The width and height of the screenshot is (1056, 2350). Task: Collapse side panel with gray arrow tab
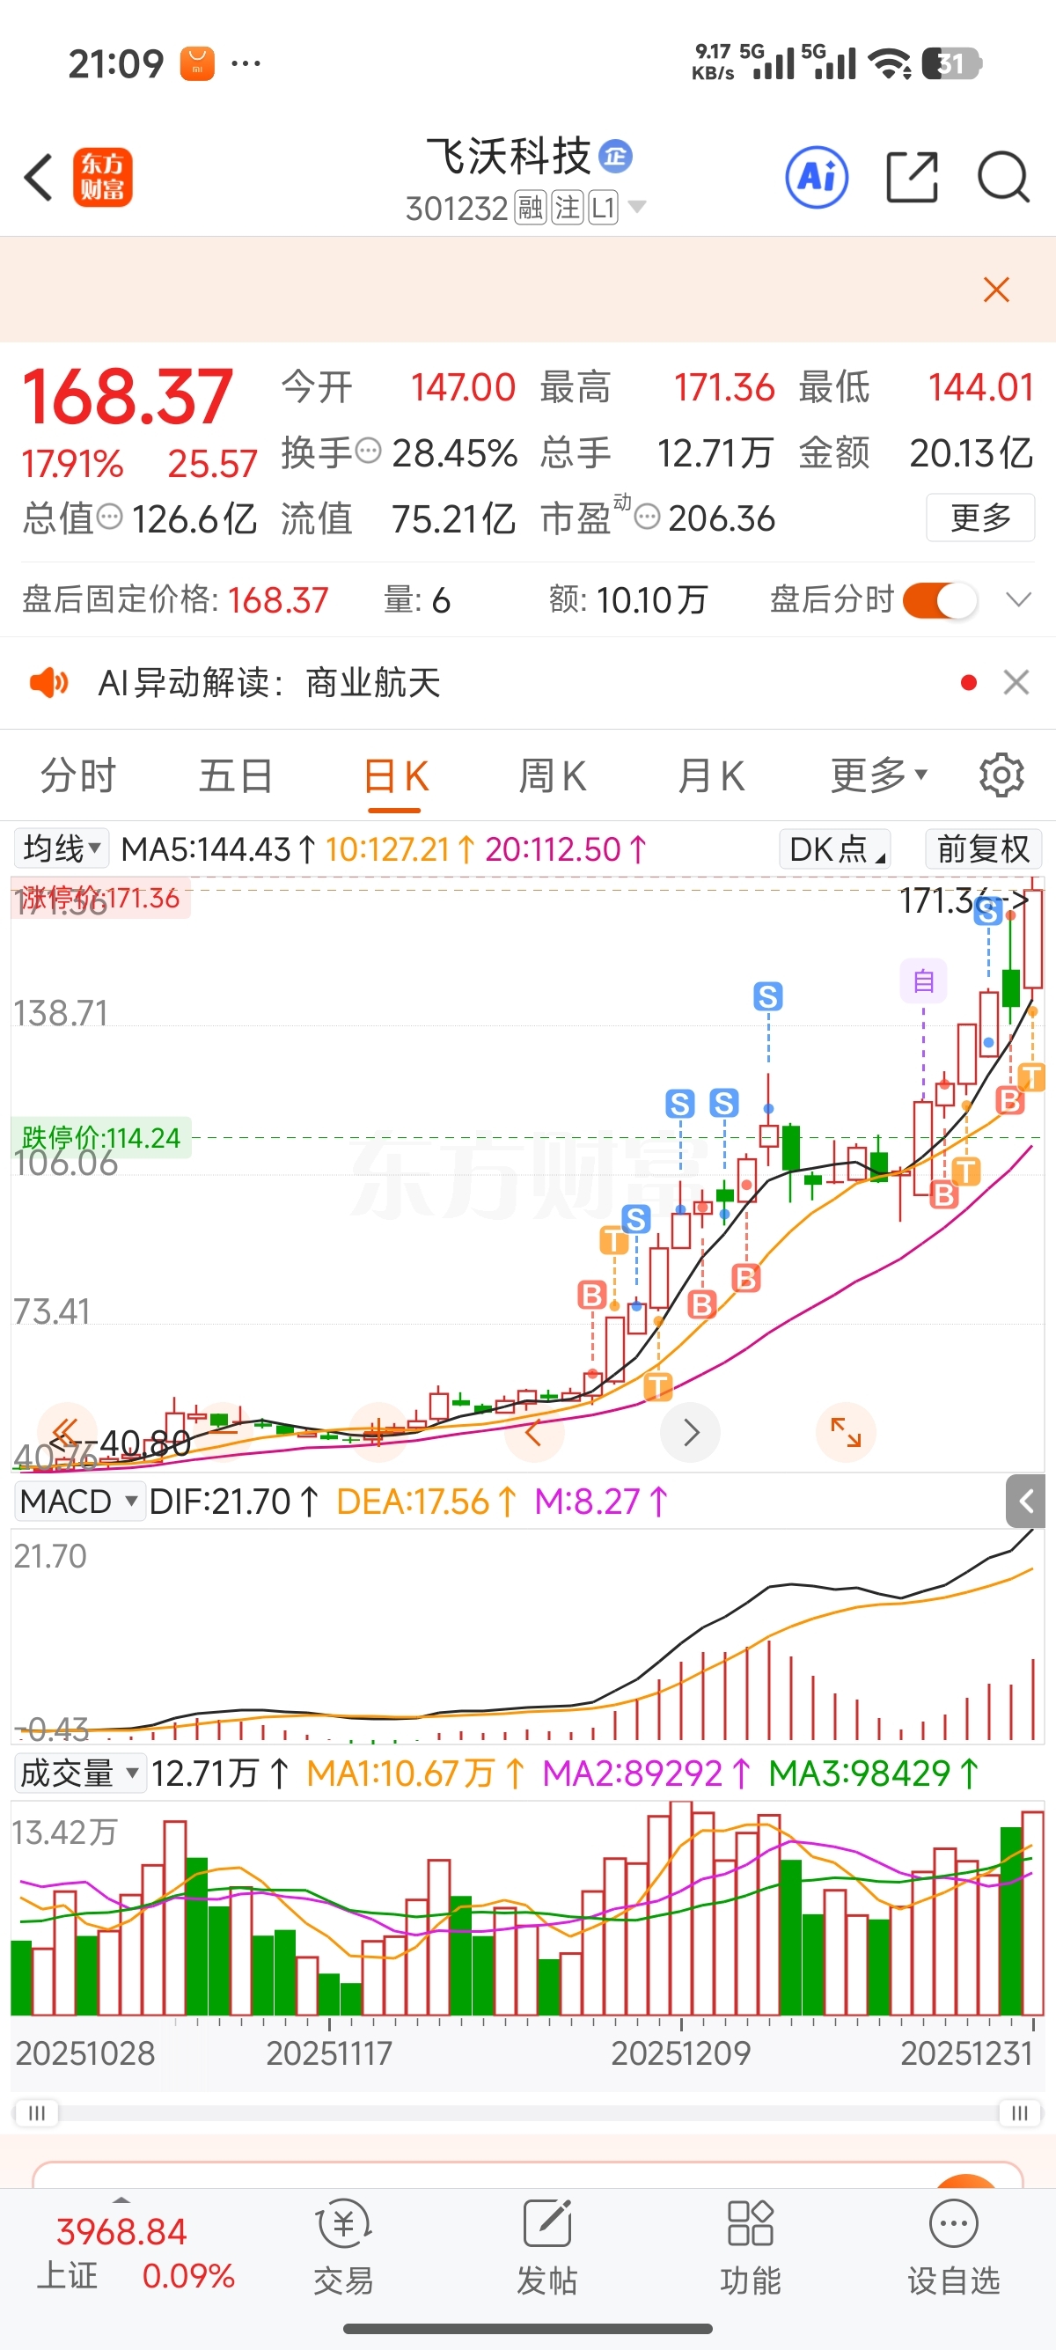click(1025, 1501)
